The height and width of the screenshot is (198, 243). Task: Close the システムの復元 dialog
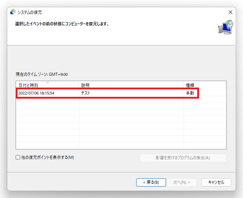pos(230,12)
